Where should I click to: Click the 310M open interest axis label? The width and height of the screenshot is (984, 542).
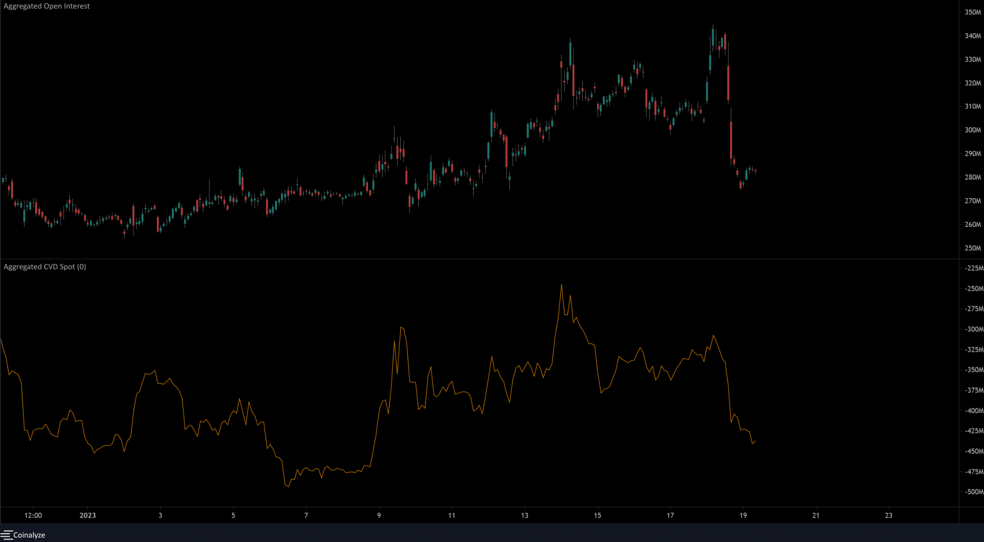tap(973, 106)
